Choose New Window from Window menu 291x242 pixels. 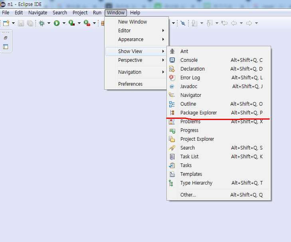pyautogui.click(x=137, y=22)
